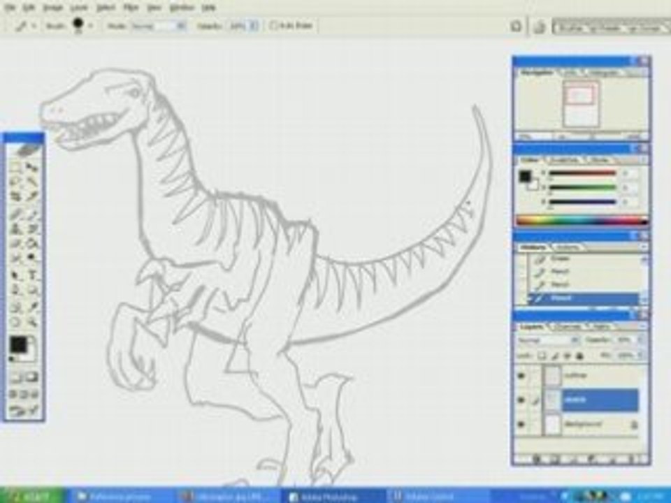
Task: Open the Filter menu
Action: (131, 8)
